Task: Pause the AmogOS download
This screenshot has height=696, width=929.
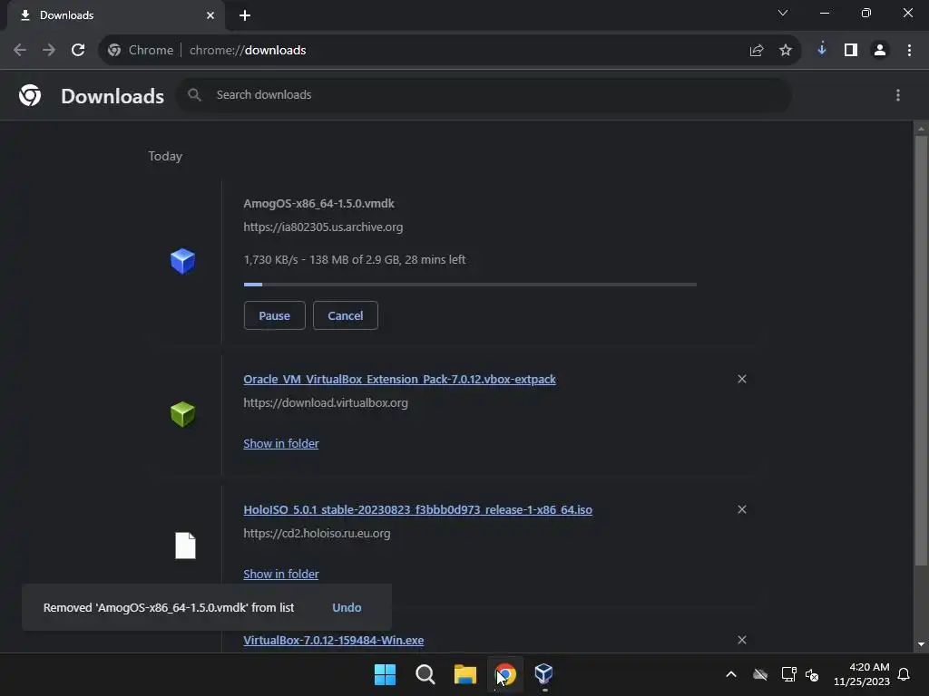Action: (x=274, y=315)
